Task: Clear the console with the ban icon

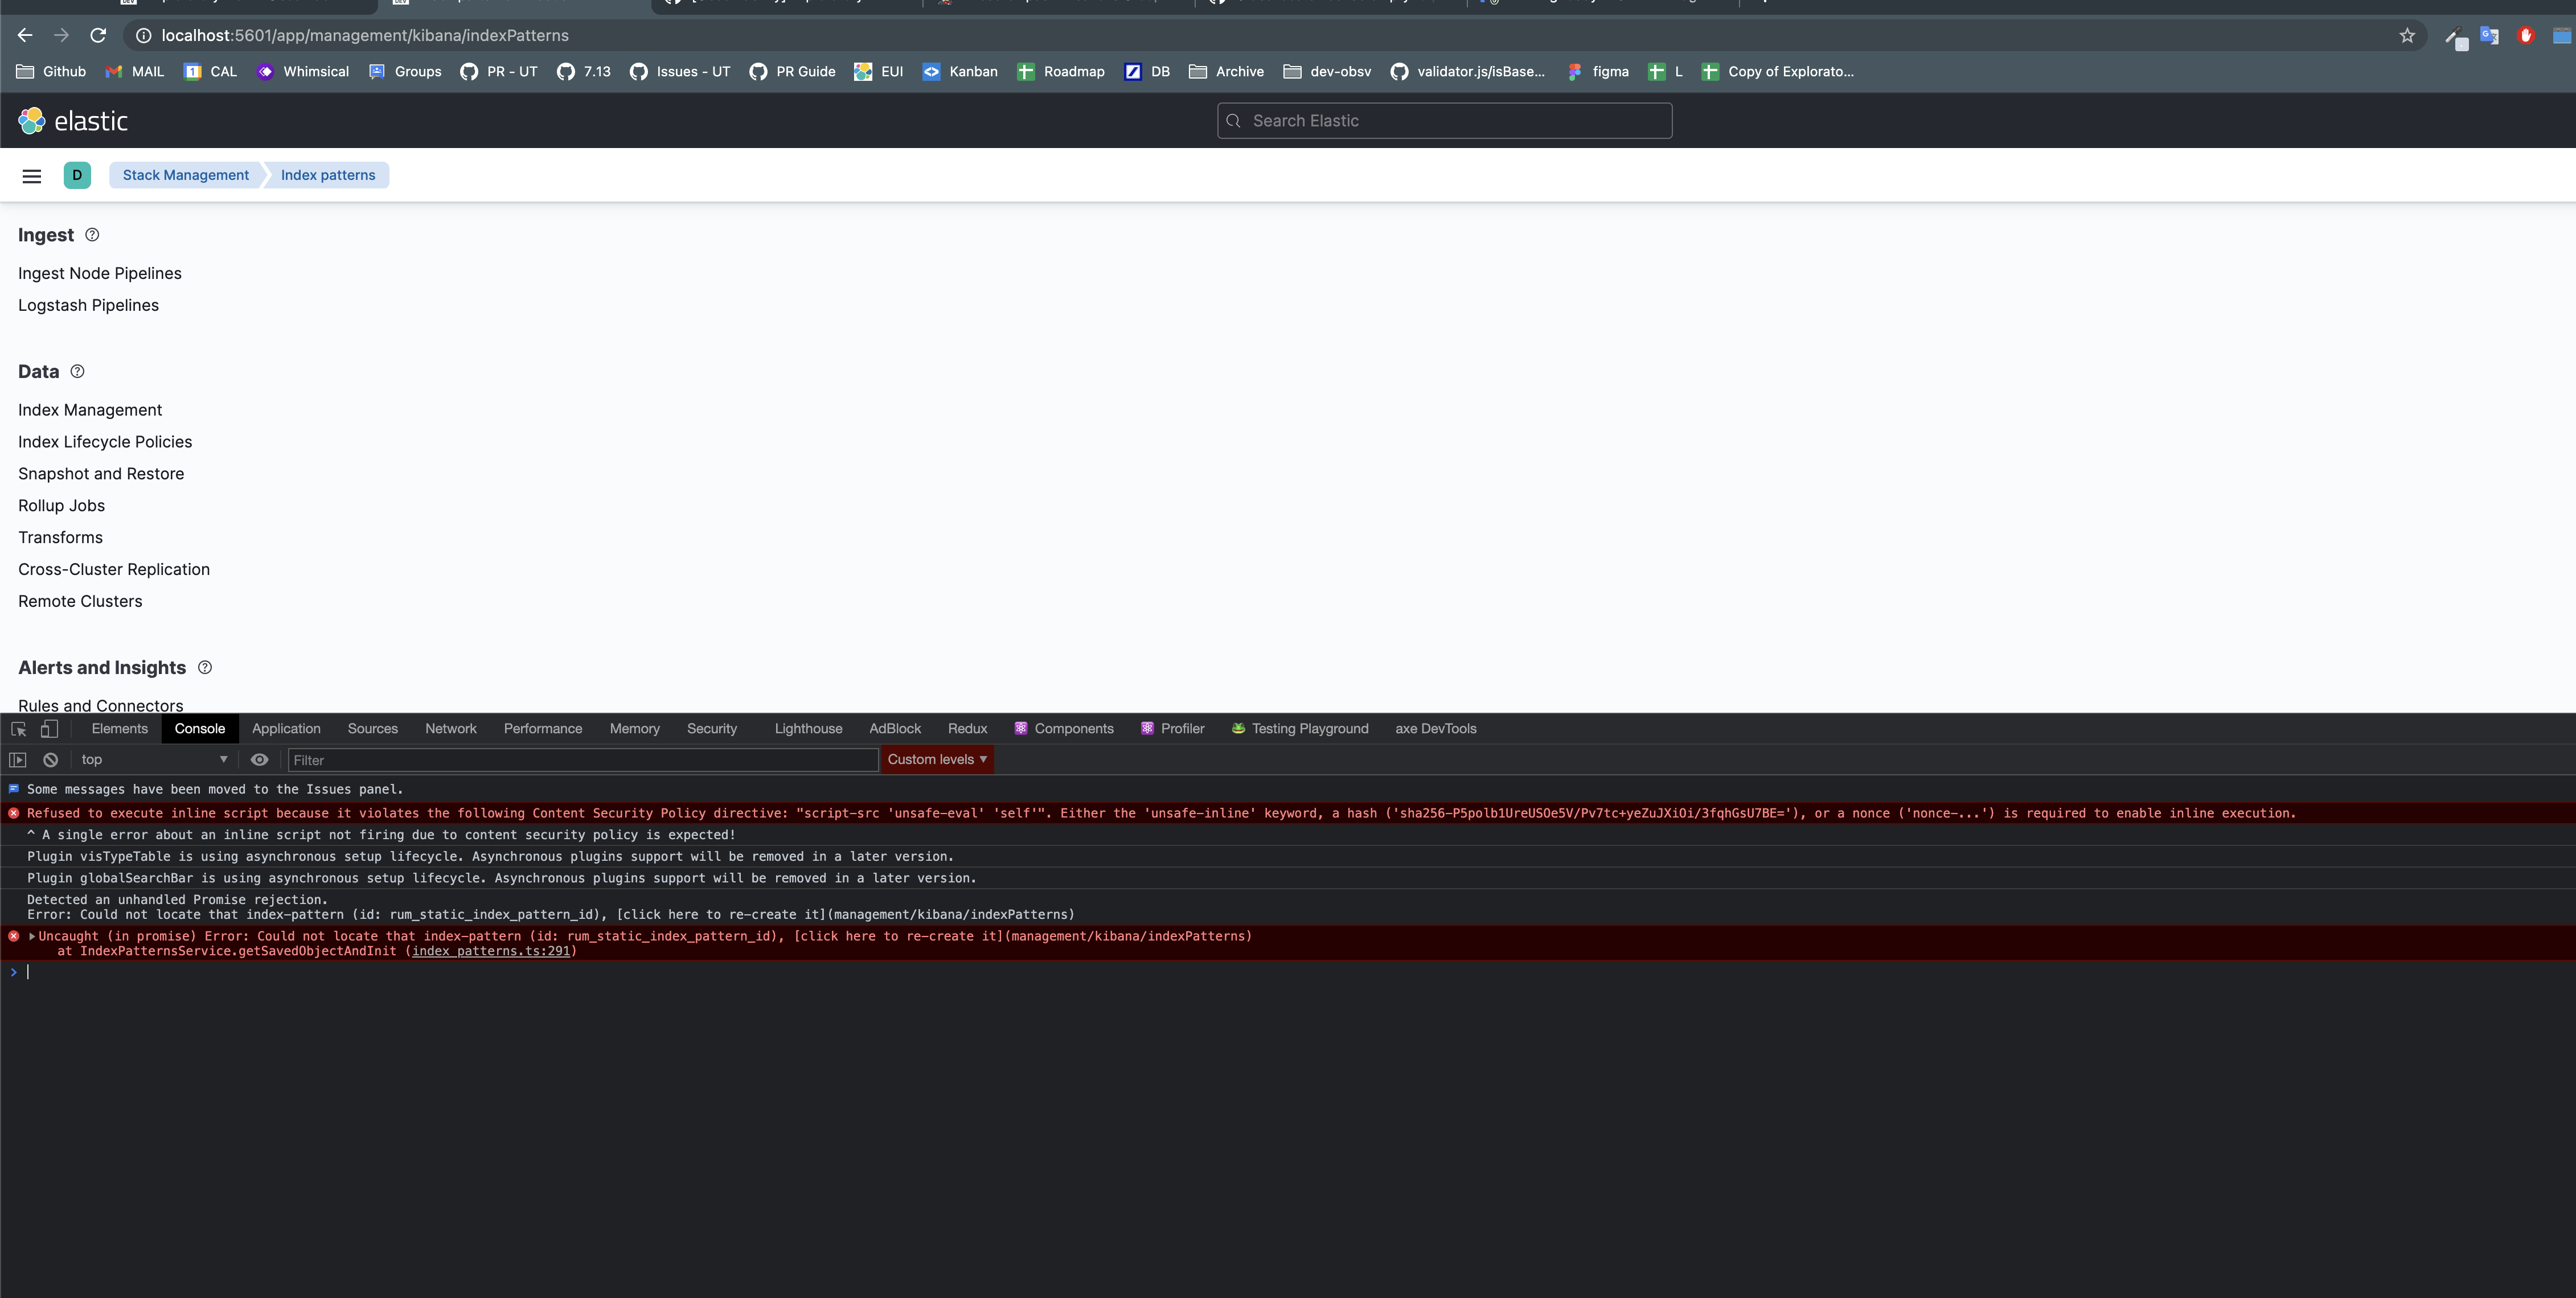Action: 51,760
